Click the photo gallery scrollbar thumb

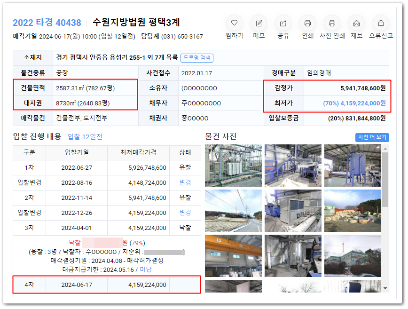pyautogui.click(x=385, y=180)
